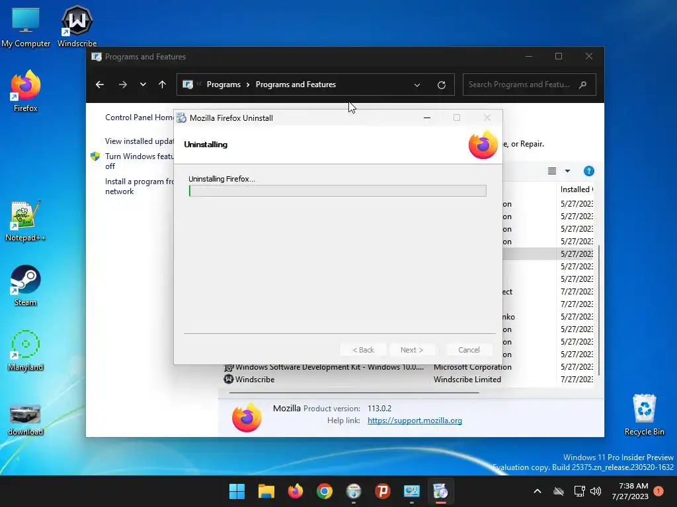The width and height of the screenshot is (677, 507).
Task: Open Turn Windows features on or off
Action: pos(139,161)
